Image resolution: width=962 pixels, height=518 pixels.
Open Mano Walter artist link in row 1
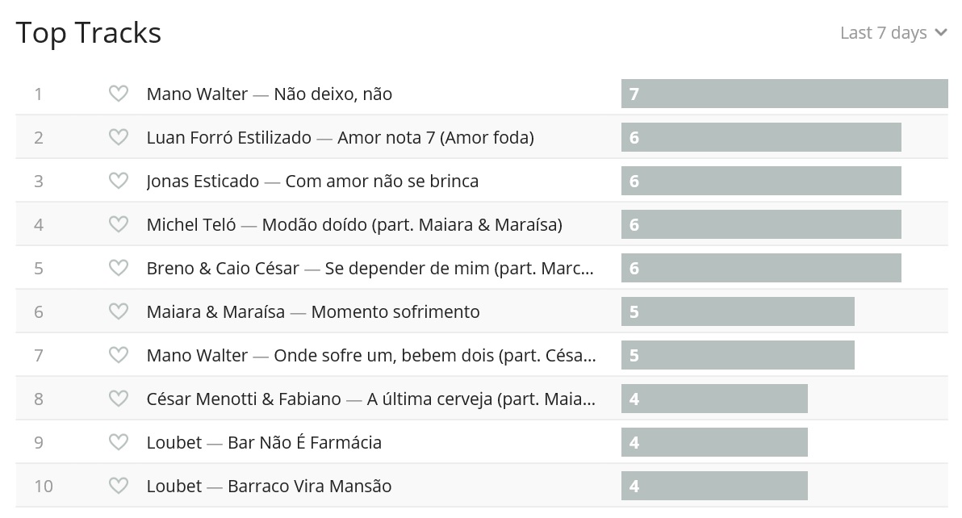point(197,94)
